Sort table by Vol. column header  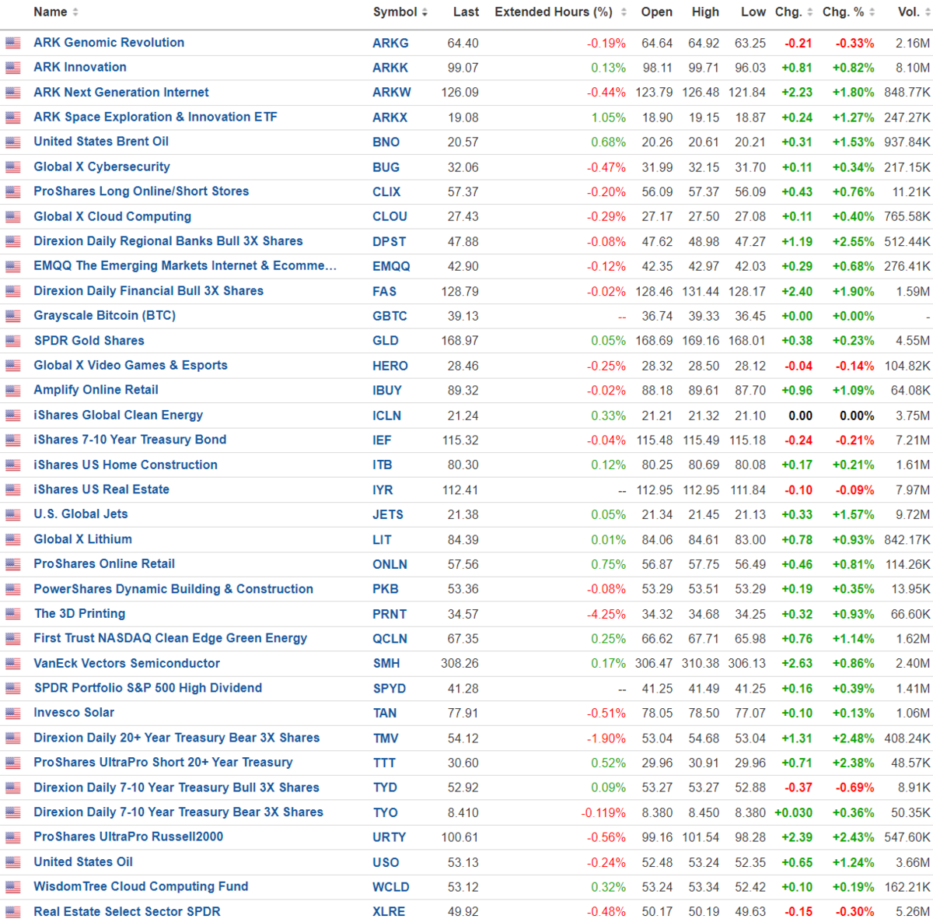(914, 12)
